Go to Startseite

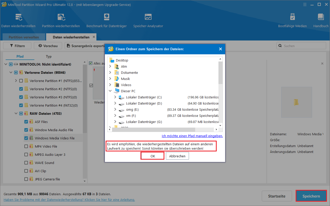point(277,196)
